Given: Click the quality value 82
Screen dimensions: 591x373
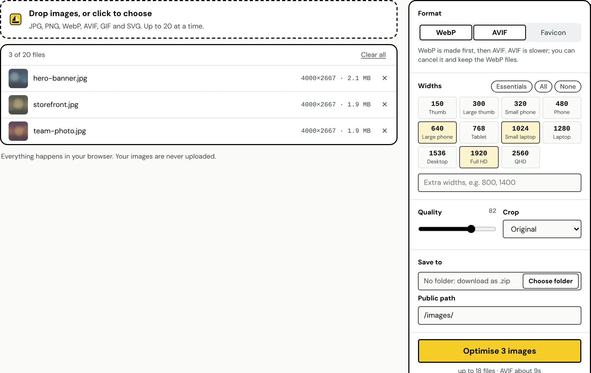Looking at the screenshot, I should point(492,211).
